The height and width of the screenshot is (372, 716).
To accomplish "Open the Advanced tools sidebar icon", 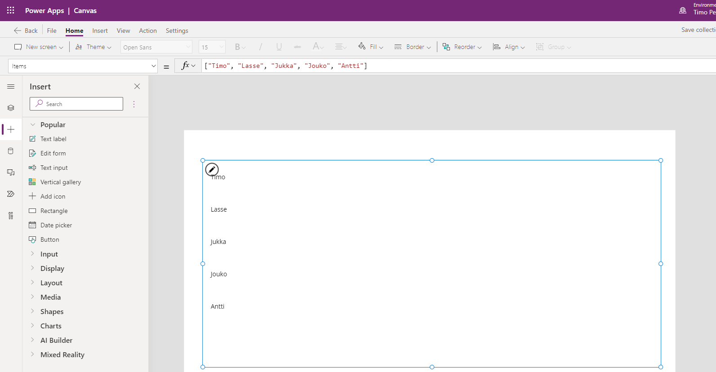I will (x=11, y=216).
